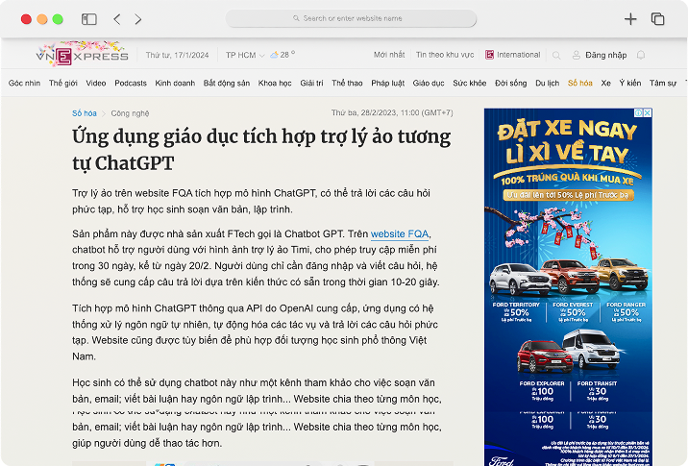Open the Podcasts menu item
Screen dimensions: 688x466
[x=131, y=83]
